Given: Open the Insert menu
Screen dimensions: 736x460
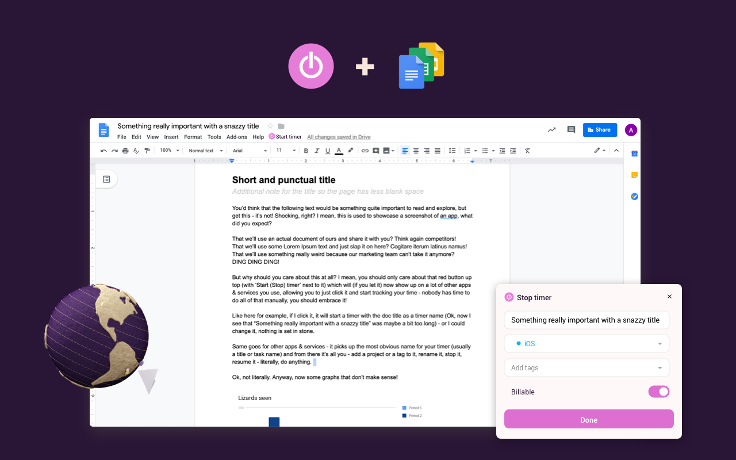Looking at the screenshot, I should (x=171, y=137).
